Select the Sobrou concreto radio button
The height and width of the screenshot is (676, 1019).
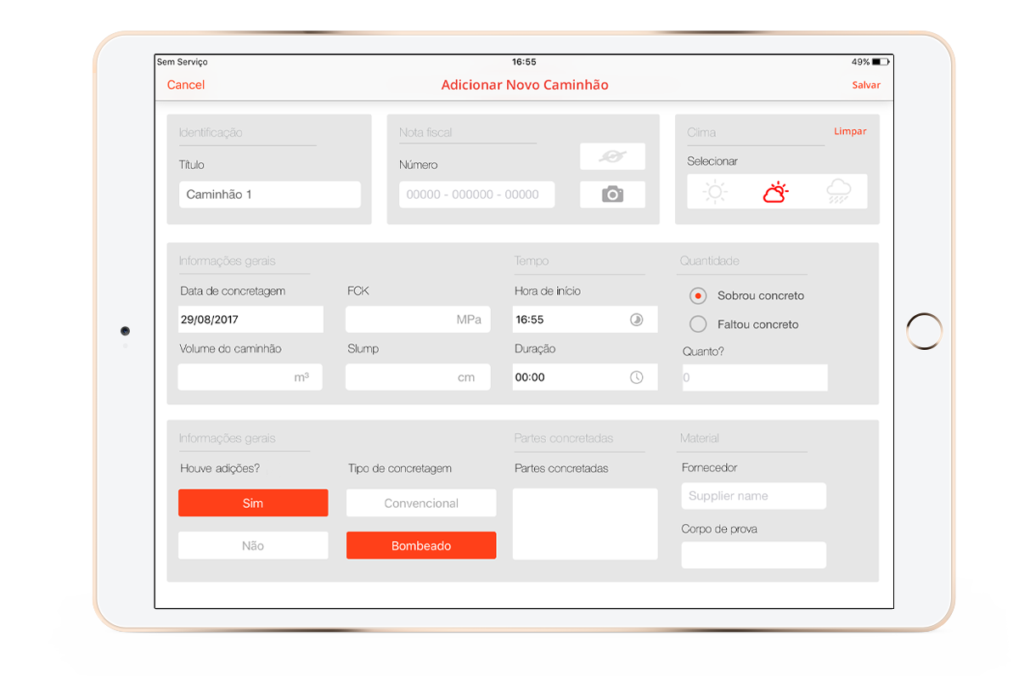coord(698,296)
